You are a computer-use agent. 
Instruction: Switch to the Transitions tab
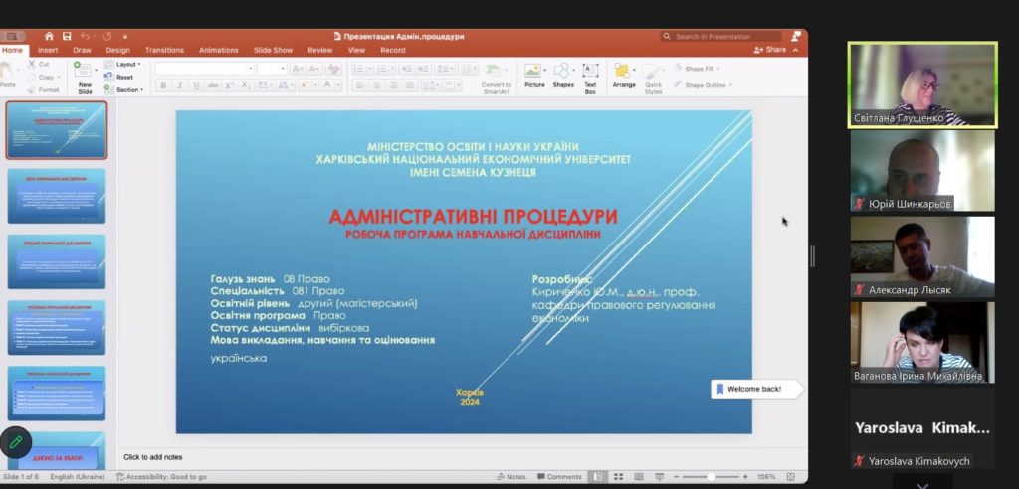[164, 50]
